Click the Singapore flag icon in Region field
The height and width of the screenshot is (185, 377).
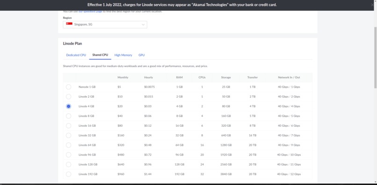pyautogui.click(x=69, y=24)
